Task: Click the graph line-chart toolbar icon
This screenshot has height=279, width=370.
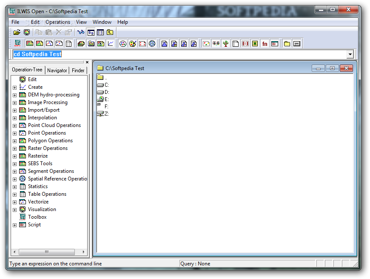Action: point(111,43)
